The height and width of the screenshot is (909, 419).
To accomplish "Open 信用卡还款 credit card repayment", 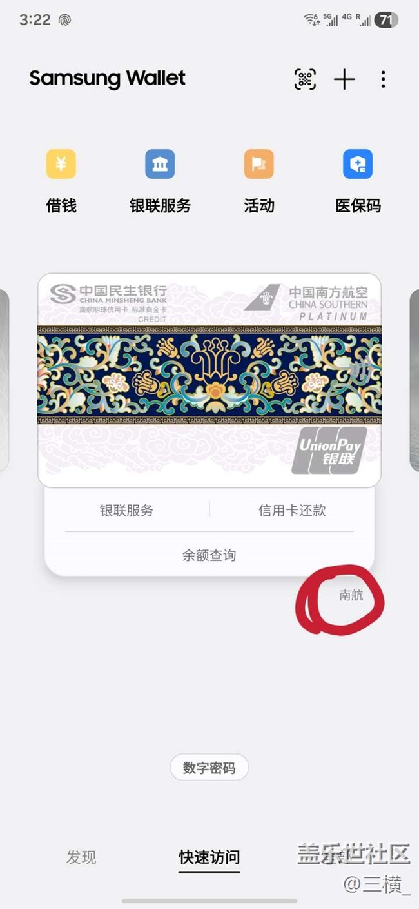I will click(292, 511).
